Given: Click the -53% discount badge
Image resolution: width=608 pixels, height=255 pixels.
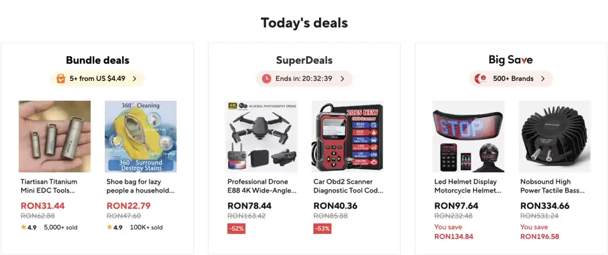Looking at the screenshot, I should coord(322,228).
